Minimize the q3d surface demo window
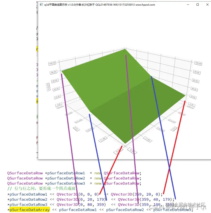This screenshot has height=213, width=211. click(x=188, y=4)
